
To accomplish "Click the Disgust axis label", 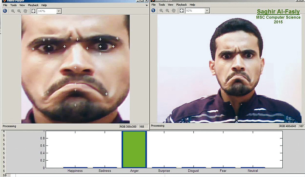I will (193, 171).
